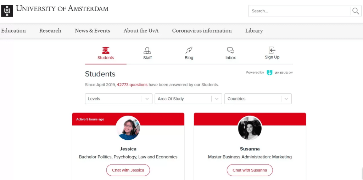Open the Blog feather icon
Viewport: 363px width, 180px height.
click(189, 50)
